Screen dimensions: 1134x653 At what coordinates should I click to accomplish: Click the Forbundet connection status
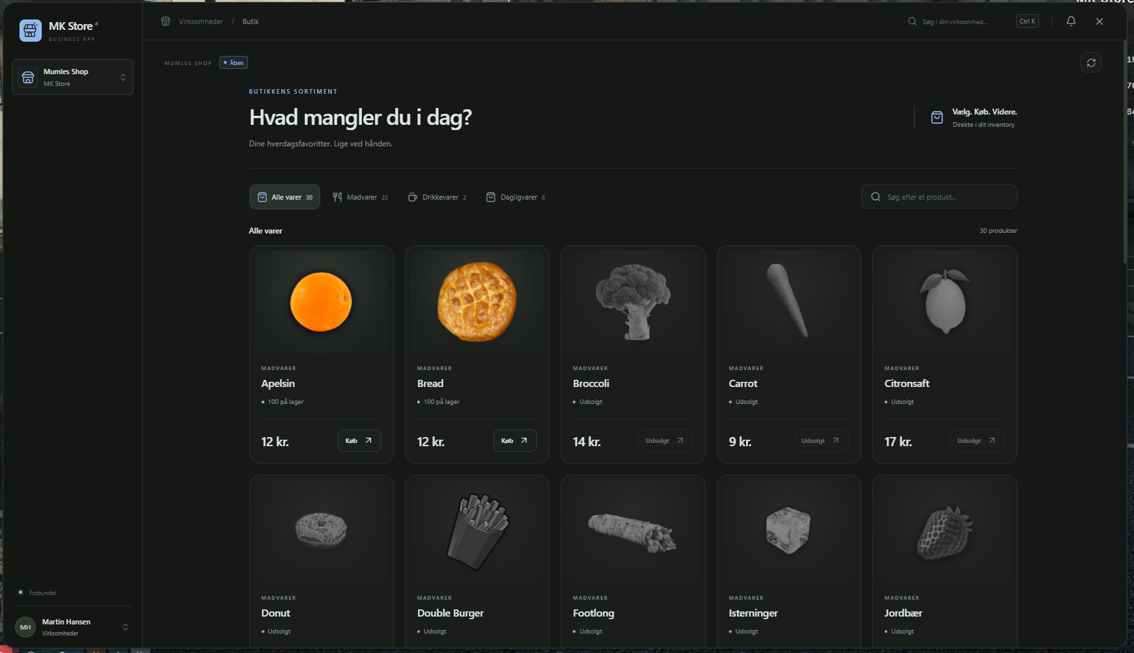coord(37,593)
